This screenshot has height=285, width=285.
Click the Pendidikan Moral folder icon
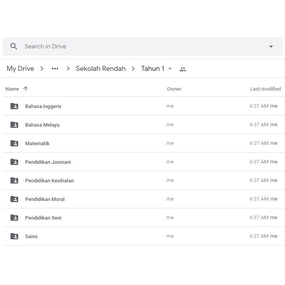pos(14,199)
